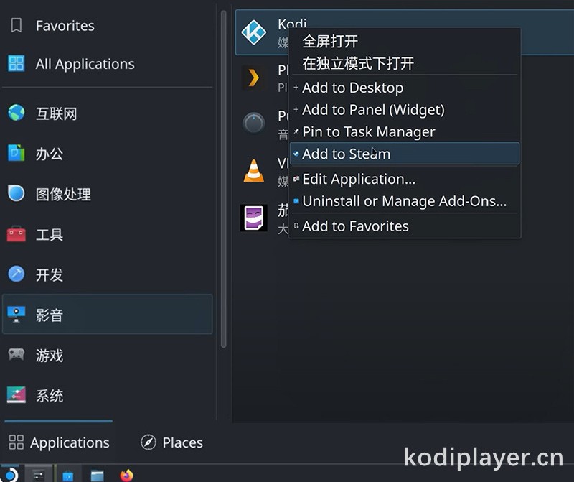
Task: Open the Discover store taskbar icon
Action: 67,476
